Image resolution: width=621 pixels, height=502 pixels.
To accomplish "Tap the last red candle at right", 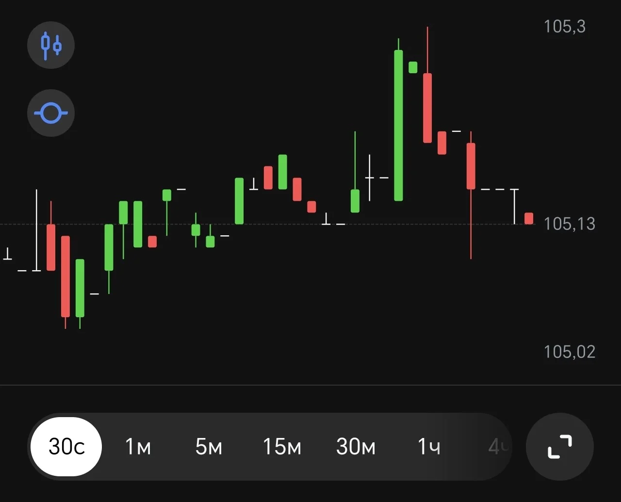I will coord(529,218).
